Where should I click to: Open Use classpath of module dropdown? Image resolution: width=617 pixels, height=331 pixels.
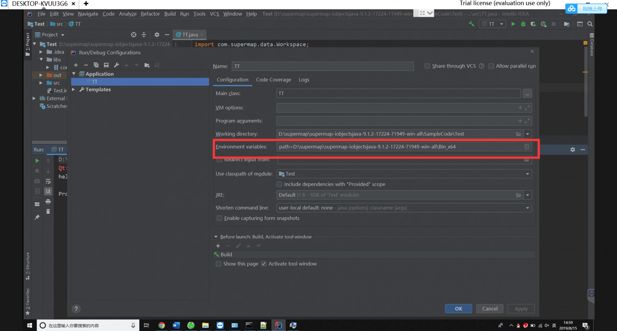[527, 174]
